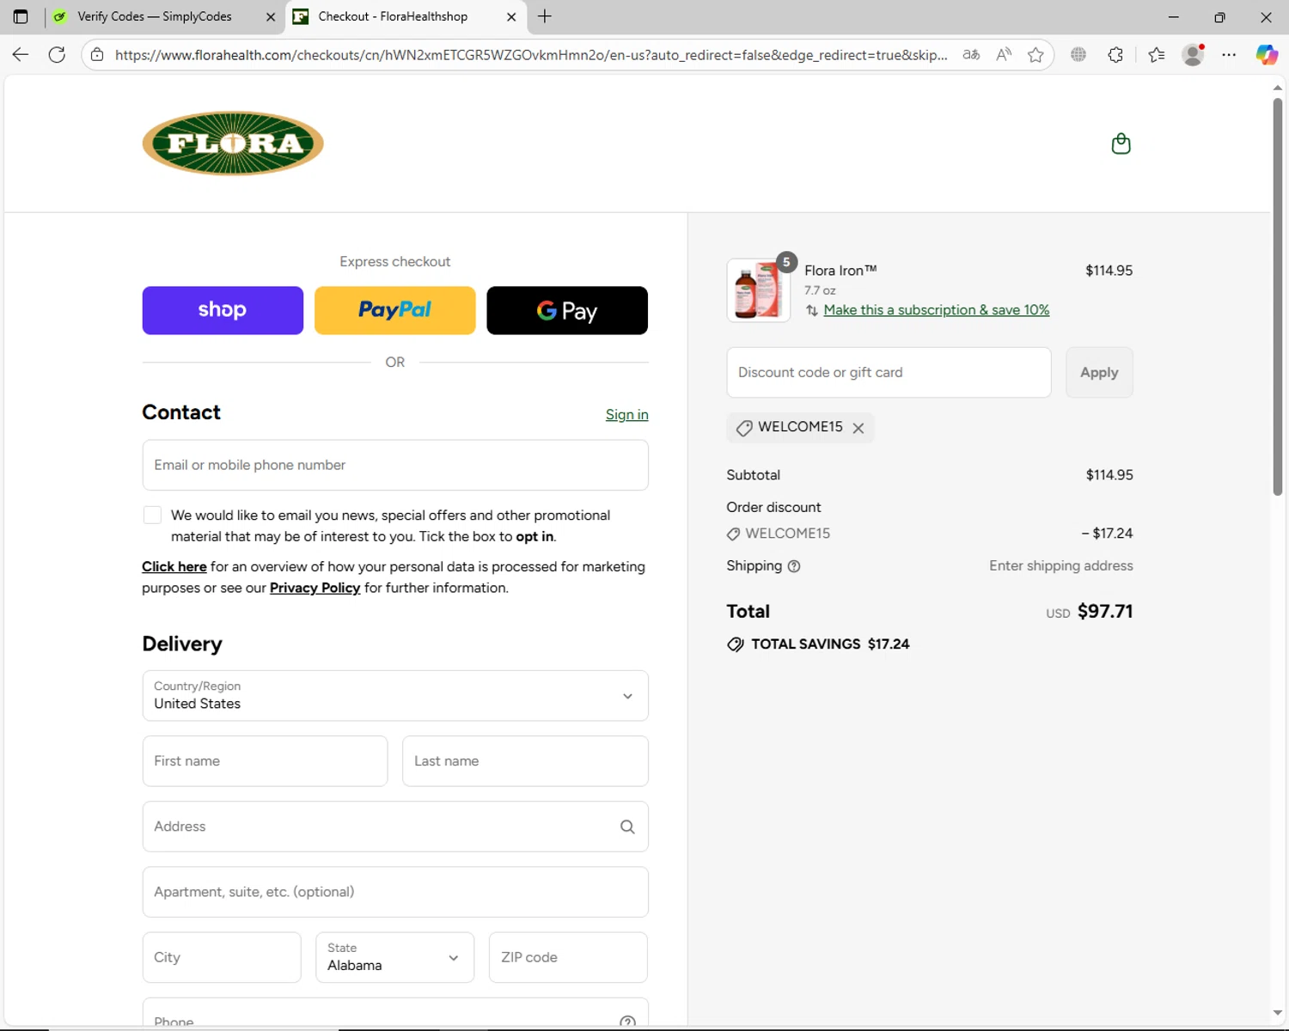The image size is (1289, 1031).
Task: Open the Privacy Policy link
Action: click(x=315, y=588)
